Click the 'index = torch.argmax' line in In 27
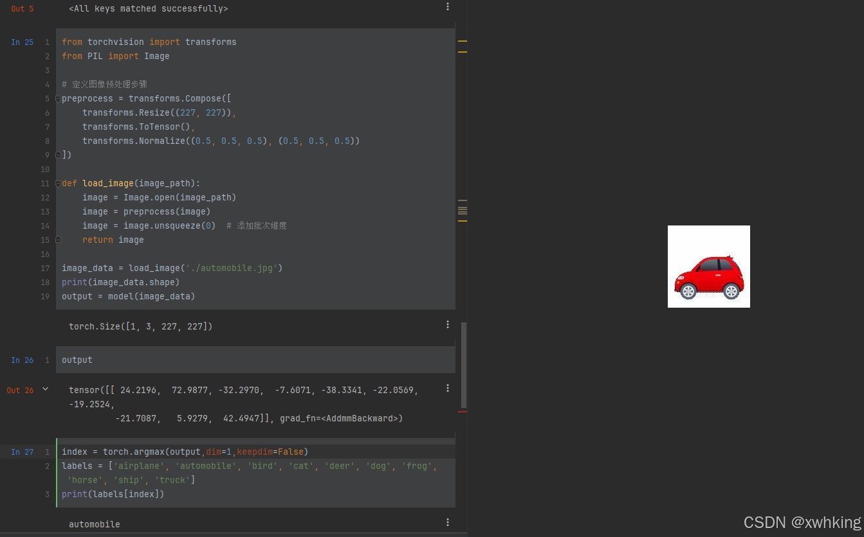The height and width of the screenshot is (537, 864). click(185, 452)
